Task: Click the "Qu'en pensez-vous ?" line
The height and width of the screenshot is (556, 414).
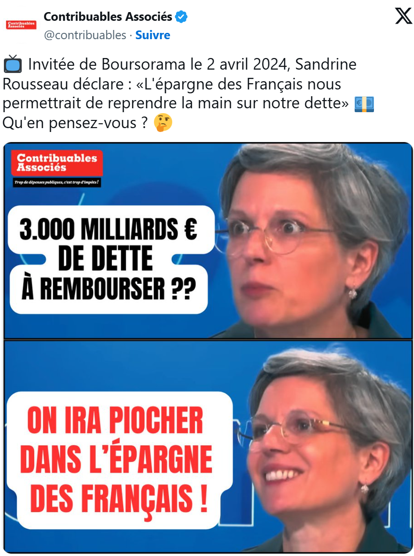Action: (75, 123)
